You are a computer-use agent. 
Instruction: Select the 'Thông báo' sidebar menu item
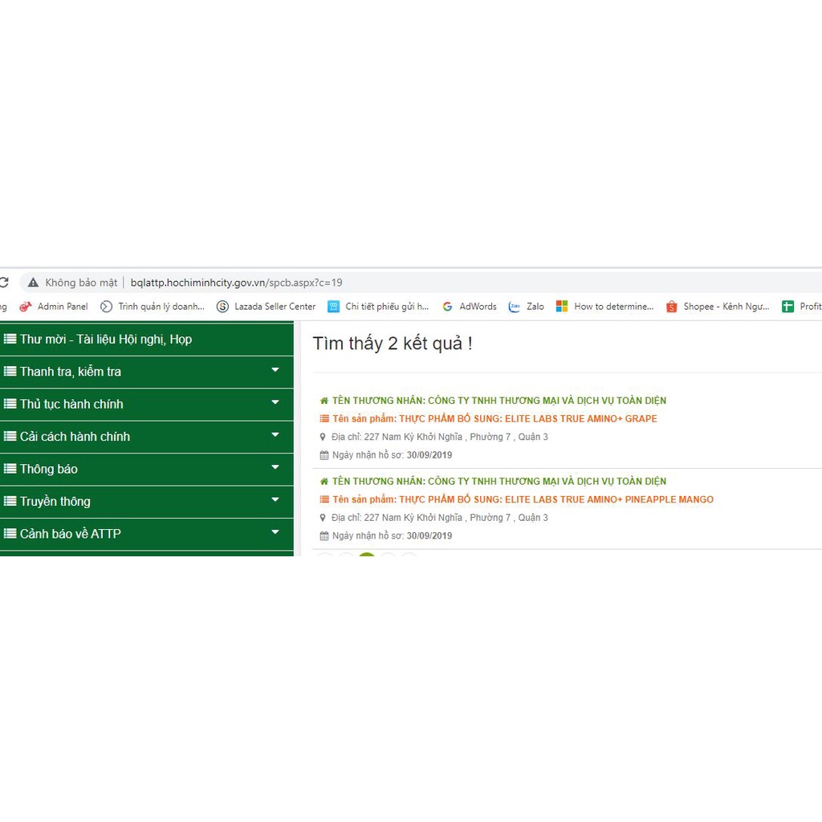coord(49,469)
